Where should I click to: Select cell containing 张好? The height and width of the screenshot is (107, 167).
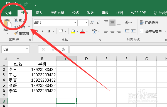pyautogui.click(x=18, y=85)
